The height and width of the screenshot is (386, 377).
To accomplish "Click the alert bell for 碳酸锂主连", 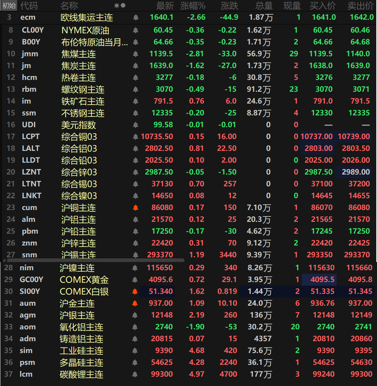I will click(x=135, y=373).
